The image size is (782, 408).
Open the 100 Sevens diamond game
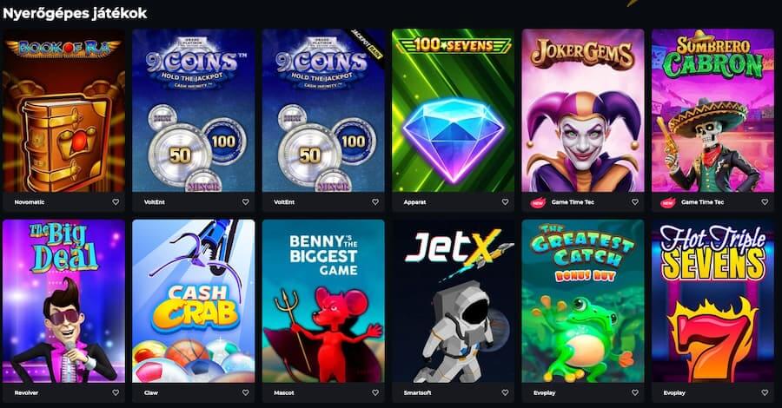pyautogui.click(x=453, y=110)
